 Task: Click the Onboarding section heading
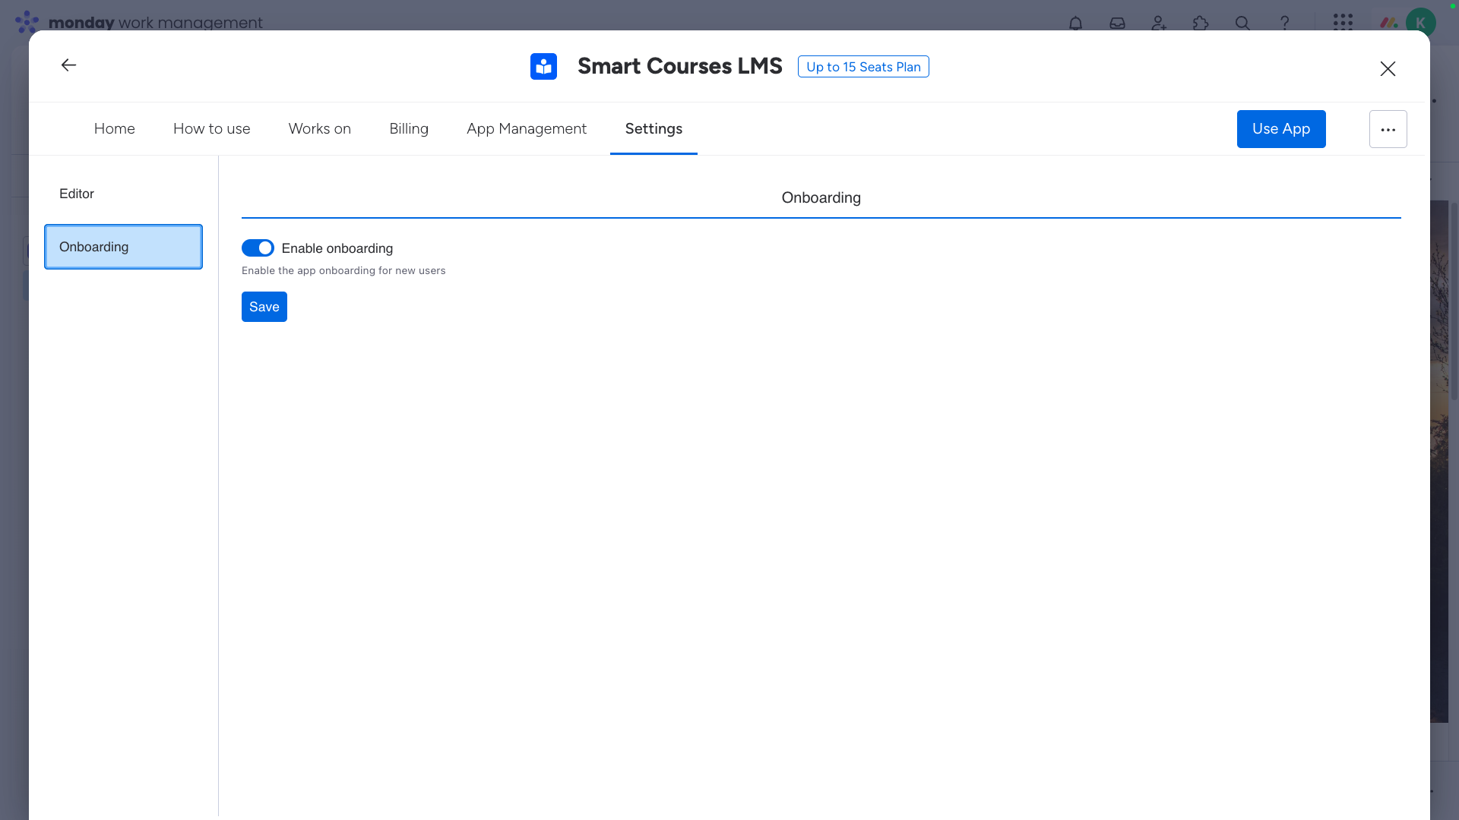821,198
